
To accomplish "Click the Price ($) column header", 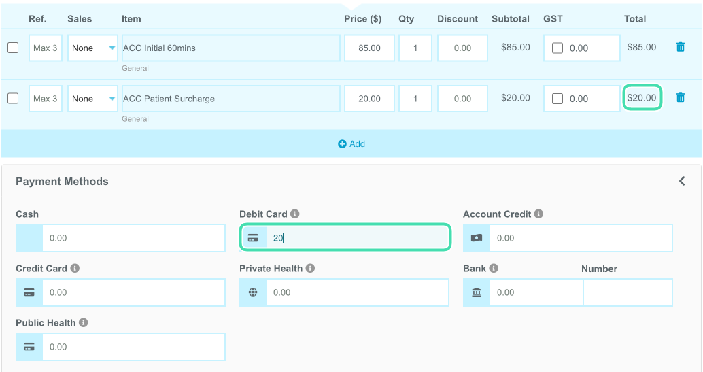I will (362, 19).
